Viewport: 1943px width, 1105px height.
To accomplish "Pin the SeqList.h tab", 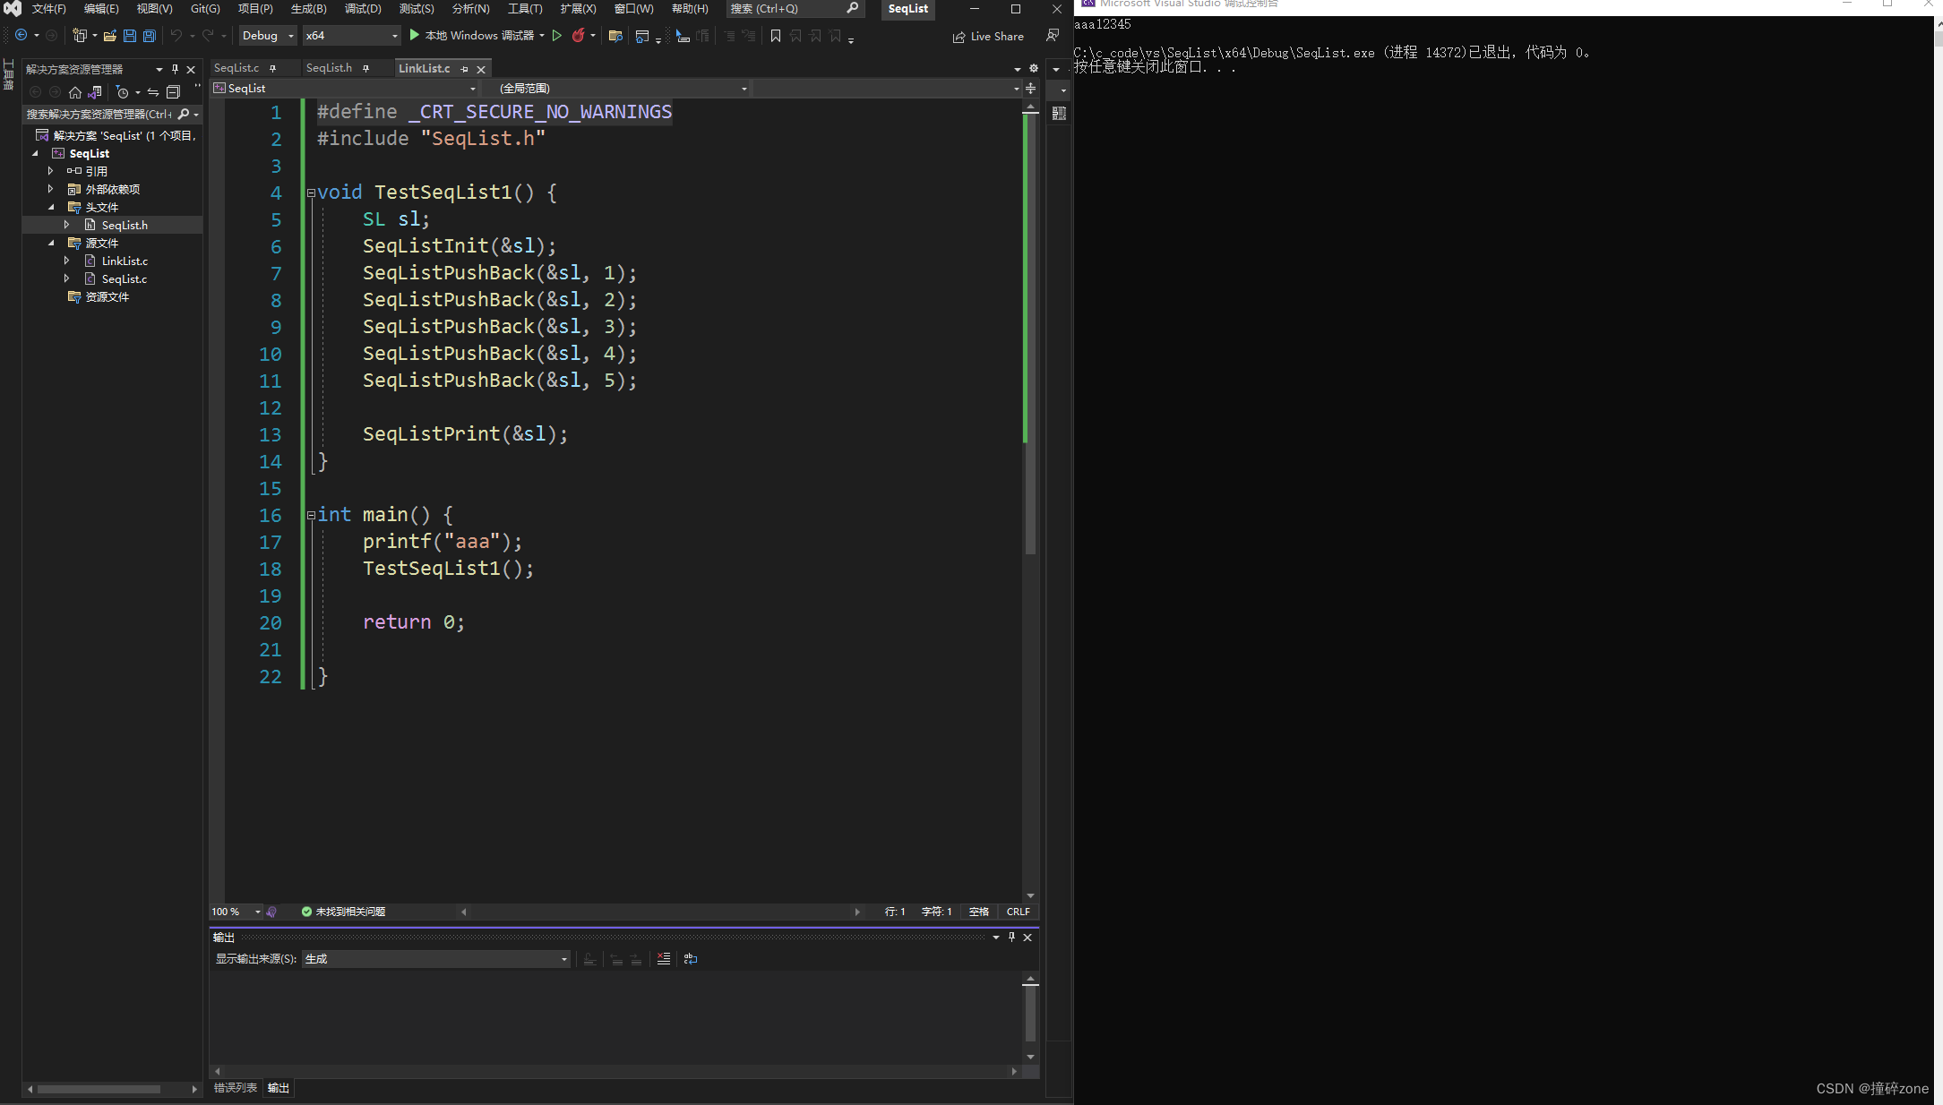I will [366, 68].
